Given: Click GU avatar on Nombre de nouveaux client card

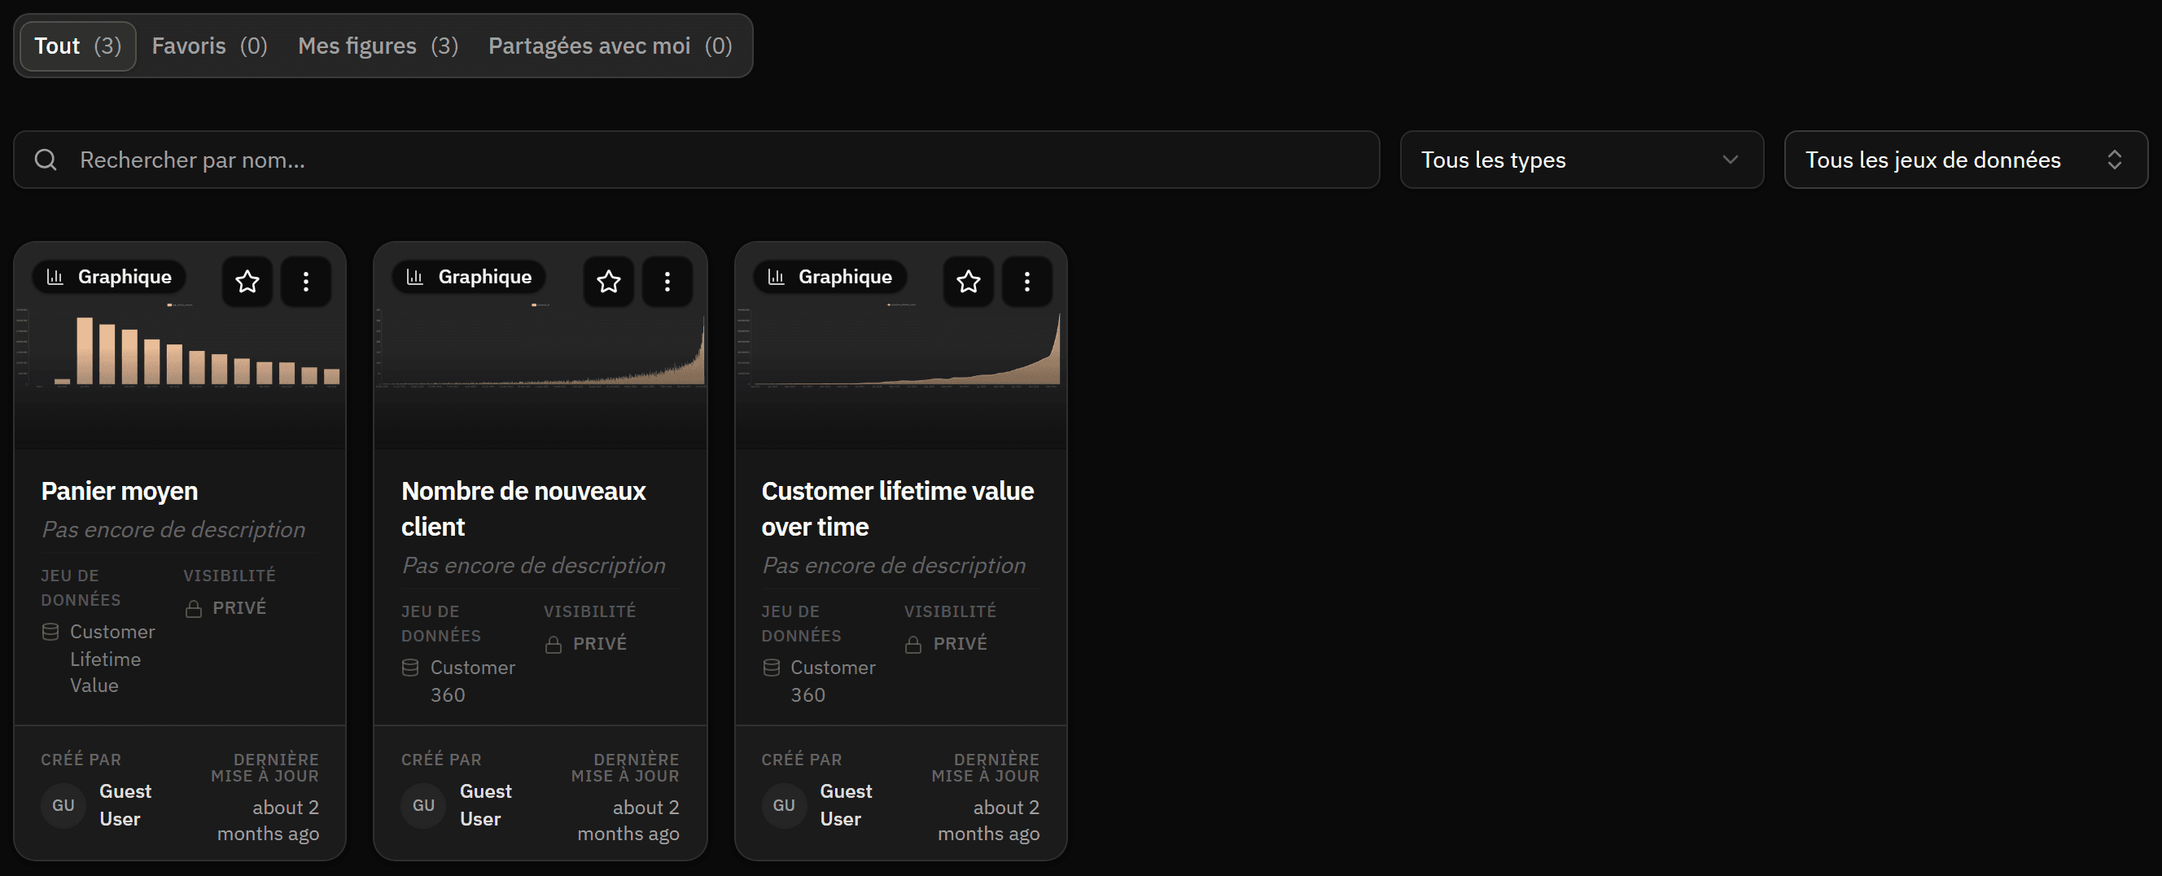Looking at the screenshot, I should coord(424,805).
